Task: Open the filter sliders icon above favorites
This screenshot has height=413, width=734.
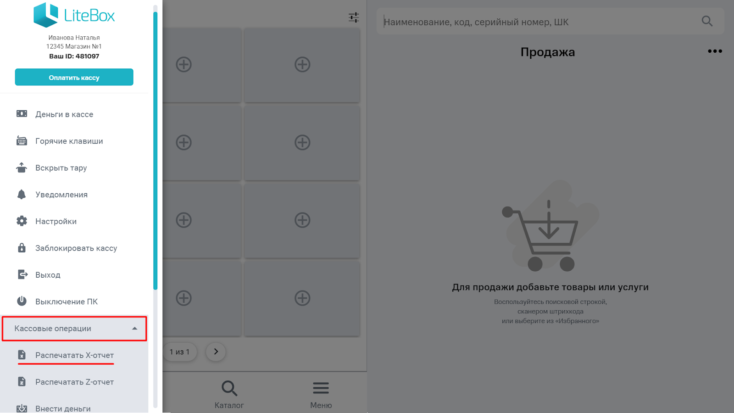Action: point(354,17)
